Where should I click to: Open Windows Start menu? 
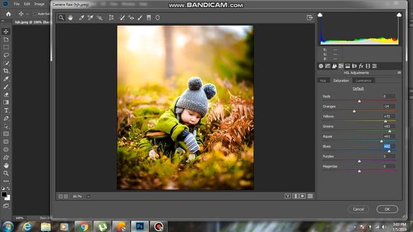(8, 226)
